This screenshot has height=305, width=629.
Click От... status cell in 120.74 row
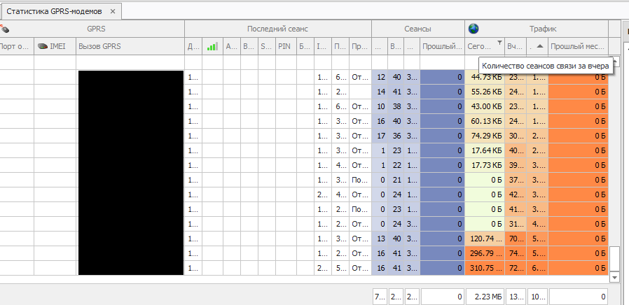pos(360,239)
